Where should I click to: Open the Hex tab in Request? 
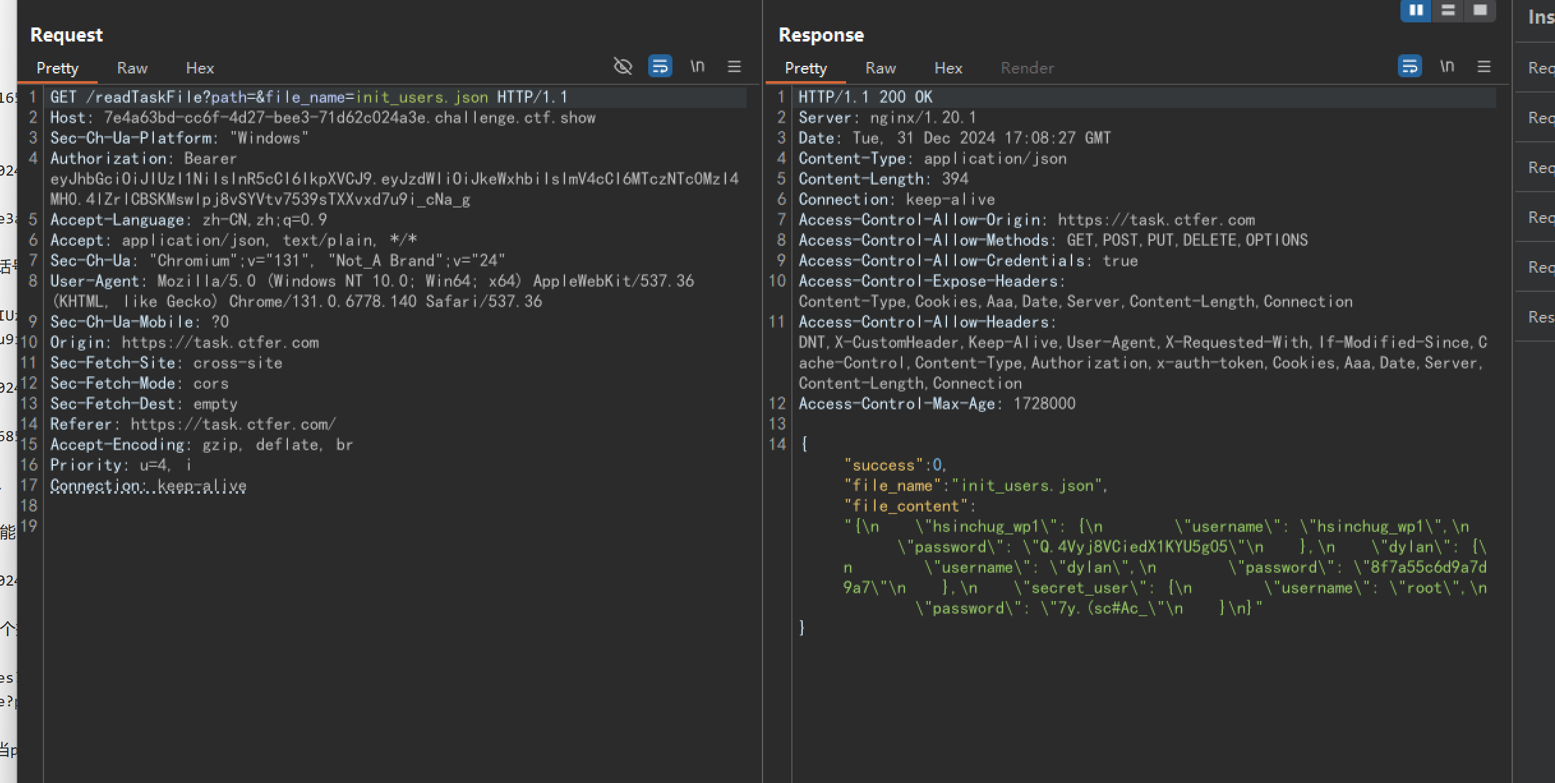[x=200, y=68]
